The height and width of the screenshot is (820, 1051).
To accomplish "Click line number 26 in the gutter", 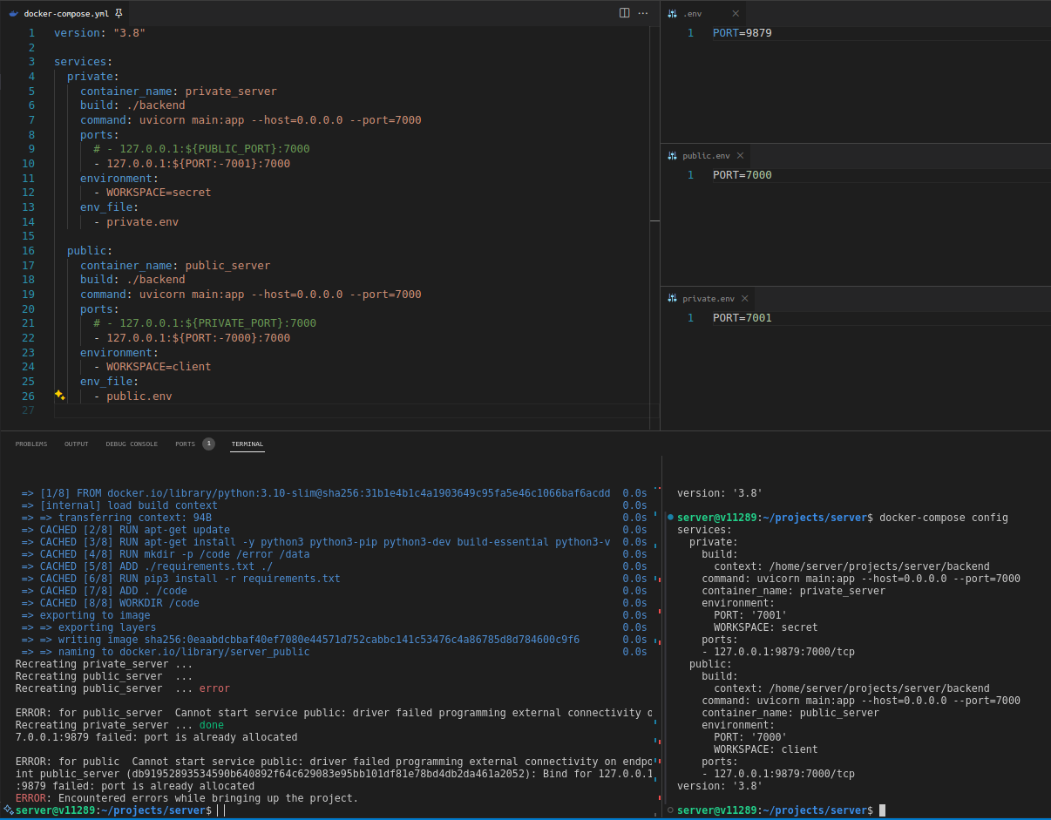I will coord(28,396).
